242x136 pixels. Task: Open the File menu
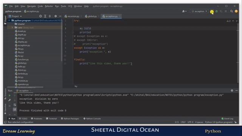coord(11,6)
